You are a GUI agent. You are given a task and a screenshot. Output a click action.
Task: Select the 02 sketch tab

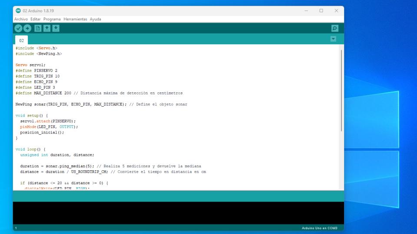(22, 40)
